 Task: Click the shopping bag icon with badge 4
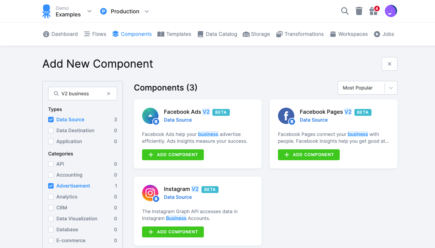[x=373, y=11]
